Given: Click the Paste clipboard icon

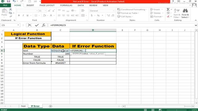Looking at the screenshot, I should (4, 11).
